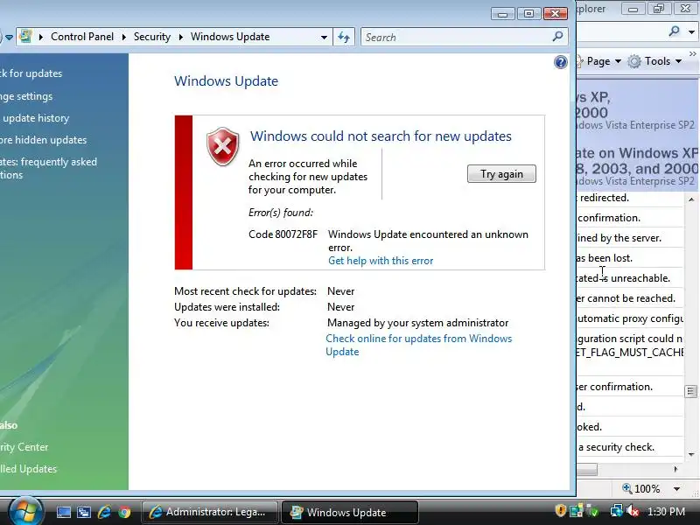Click 'a security check.' row in Internet Explorer

[630, 447]
